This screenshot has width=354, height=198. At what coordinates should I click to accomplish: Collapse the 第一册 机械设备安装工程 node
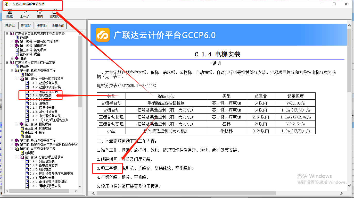coord(12,71)
